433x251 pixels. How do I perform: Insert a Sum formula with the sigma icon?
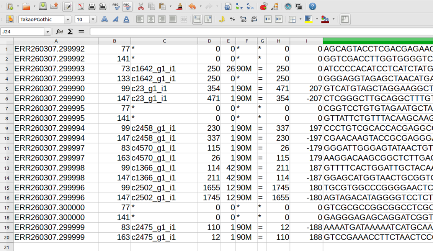70,31
